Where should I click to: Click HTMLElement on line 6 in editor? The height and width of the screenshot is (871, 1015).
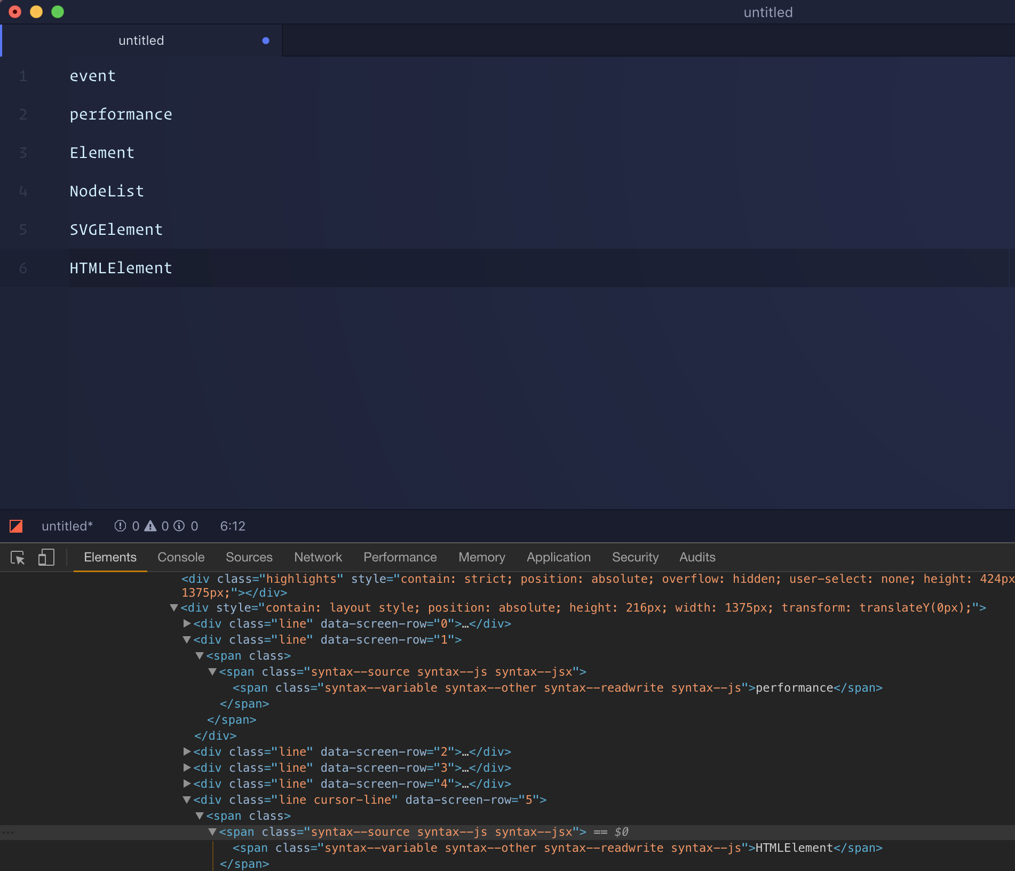121,268
